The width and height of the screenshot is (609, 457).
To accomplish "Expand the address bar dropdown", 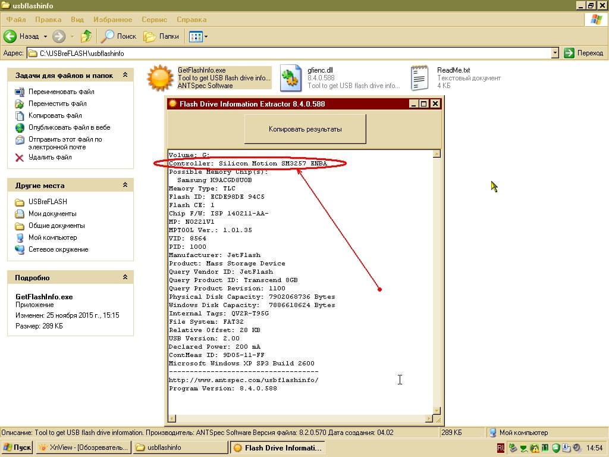I will (x=555, y=53).
